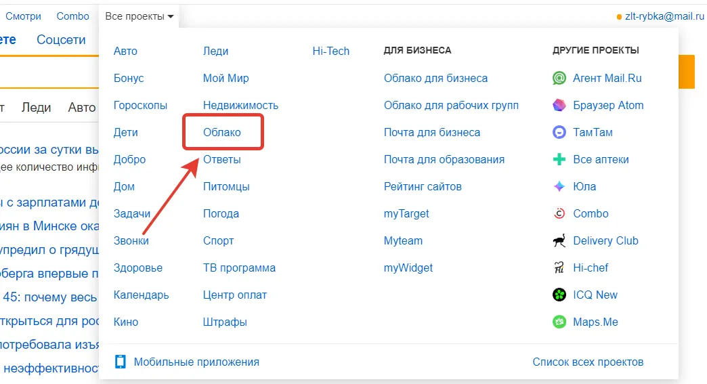Open the Авто news tab
The height and width of the screenshot is (384, 707).
tap(82, 107)
